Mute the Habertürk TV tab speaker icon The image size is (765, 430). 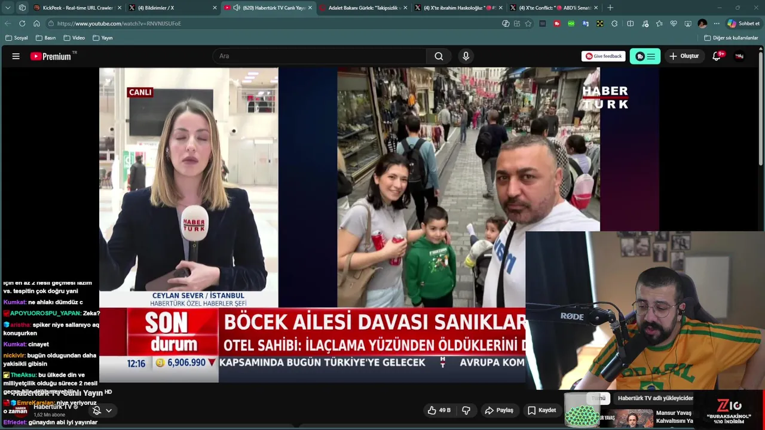237,8
